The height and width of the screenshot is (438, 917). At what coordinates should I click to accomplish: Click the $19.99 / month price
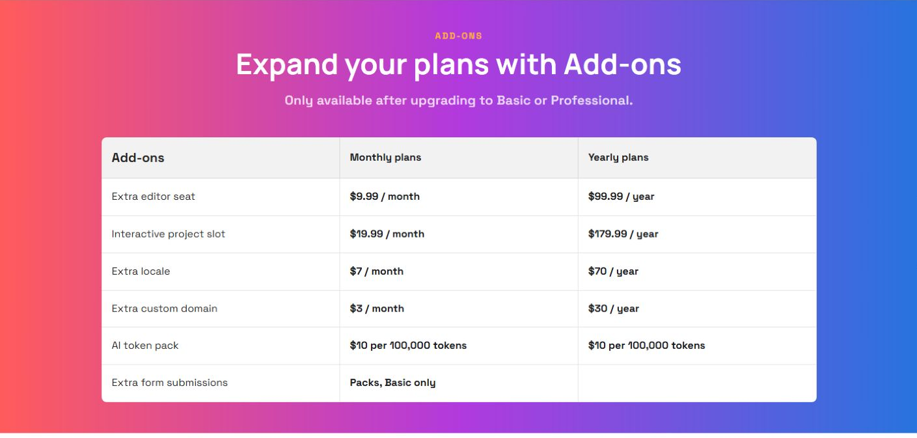(387, 234)
